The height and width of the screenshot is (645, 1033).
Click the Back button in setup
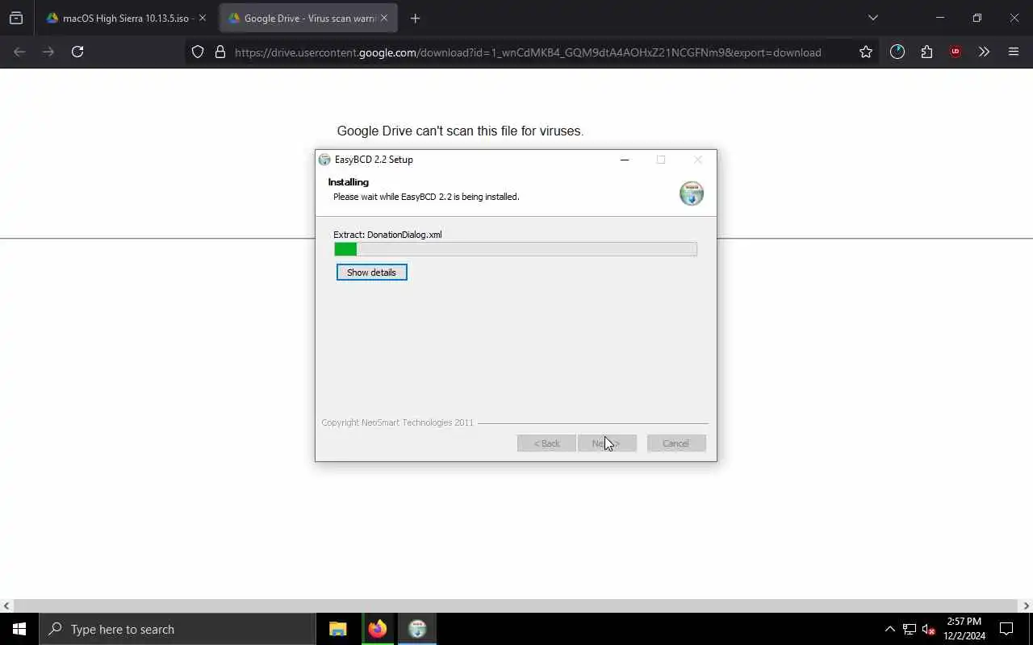(x=546, y=443)
